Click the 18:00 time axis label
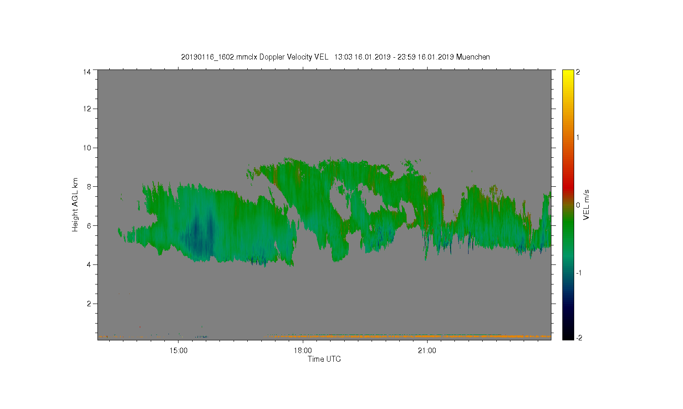 [x=303, y=351]
